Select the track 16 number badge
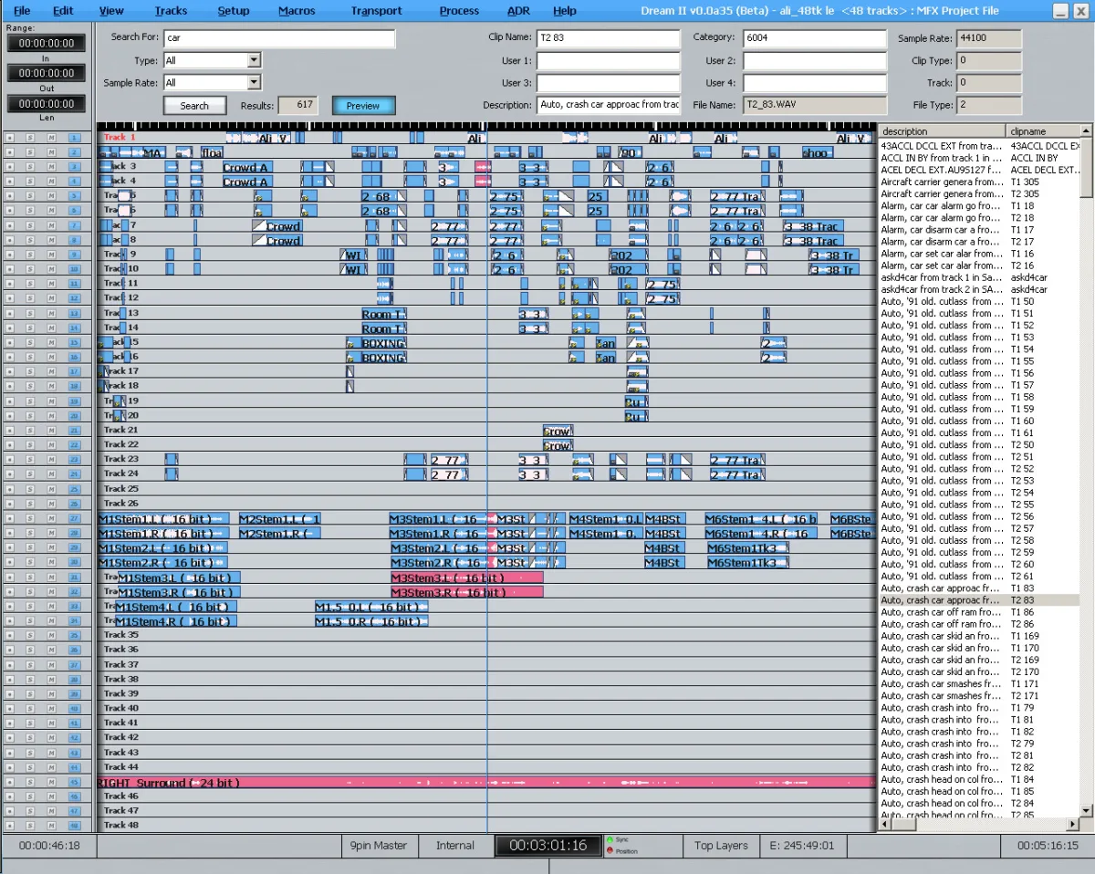Screen dimensions: 1095x874 [75, 357]
